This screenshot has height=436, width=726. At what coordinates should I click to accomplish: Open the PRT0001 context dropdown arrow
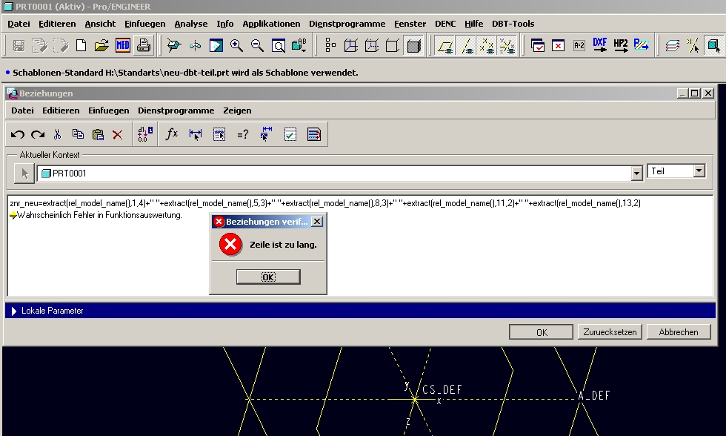tap(636, 174)
